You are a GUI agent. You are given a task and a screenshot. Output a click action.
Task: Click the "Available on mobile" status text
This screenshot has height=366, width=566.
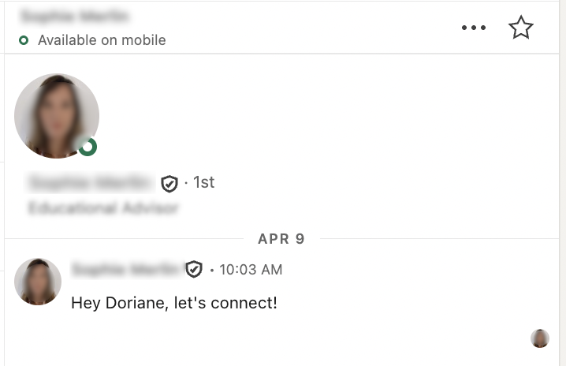(102, 40)
